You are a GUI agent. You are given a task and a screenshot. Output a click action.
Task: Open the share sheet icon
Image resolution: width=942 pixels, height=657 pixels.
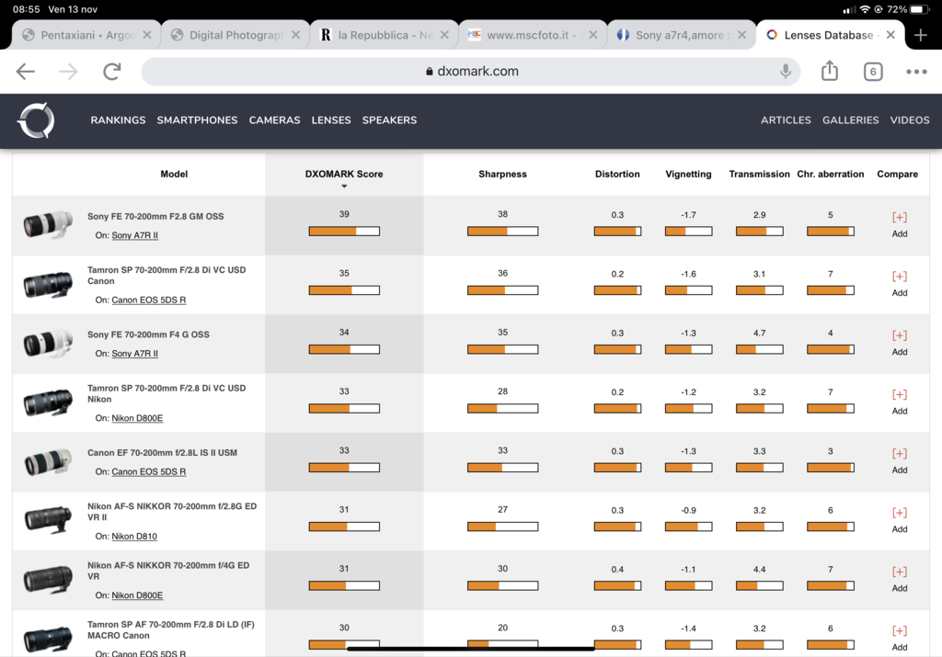click(x=829, y=70)
